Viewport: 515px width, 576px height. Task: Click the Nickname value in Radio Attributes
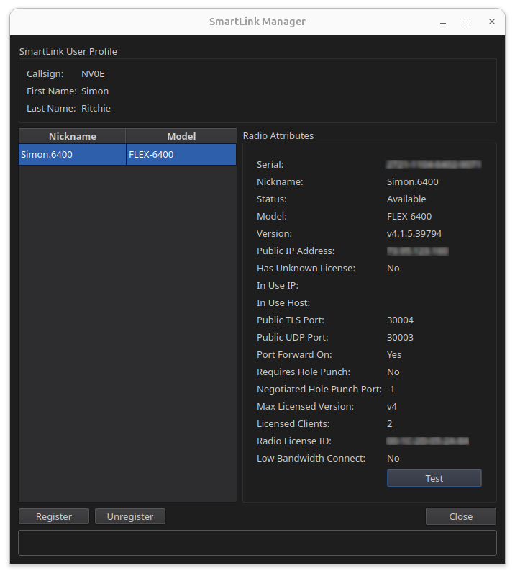click(413, 182)
